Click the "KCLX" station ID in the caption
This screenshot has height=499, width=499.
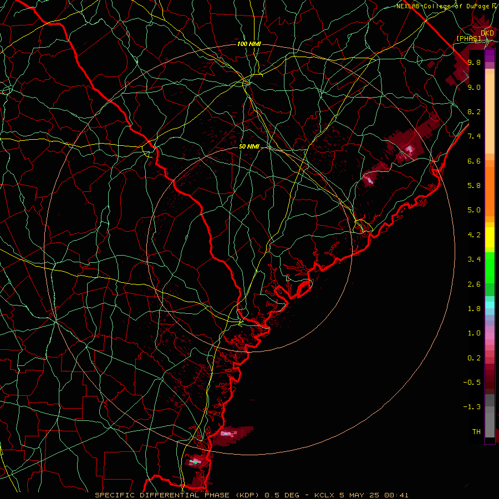click(324, 495)
